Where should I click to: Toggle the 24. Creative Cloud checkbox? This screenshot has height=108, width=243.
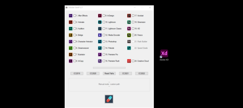tap(133, 61)
